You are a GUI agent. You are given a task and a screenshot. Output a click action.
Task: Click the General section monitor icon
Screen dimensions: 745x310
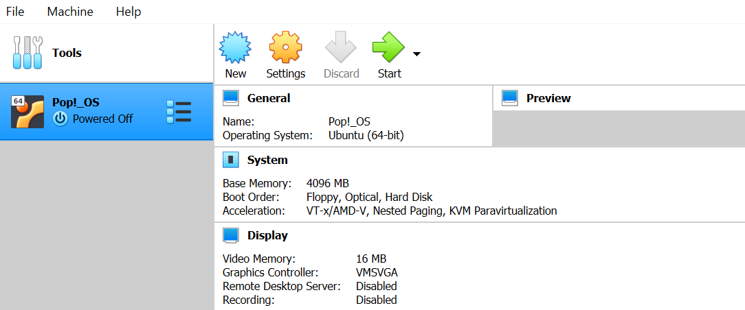click(231, 98)
